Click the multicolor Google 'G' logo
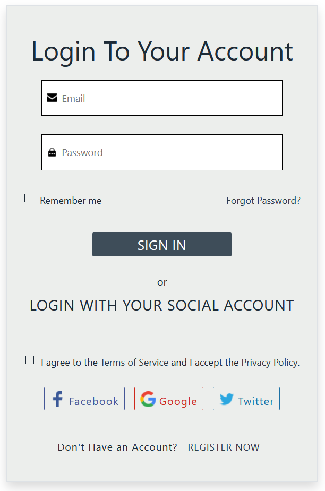The width and height of the screenshot is (325, 491). tap(148, 399)
